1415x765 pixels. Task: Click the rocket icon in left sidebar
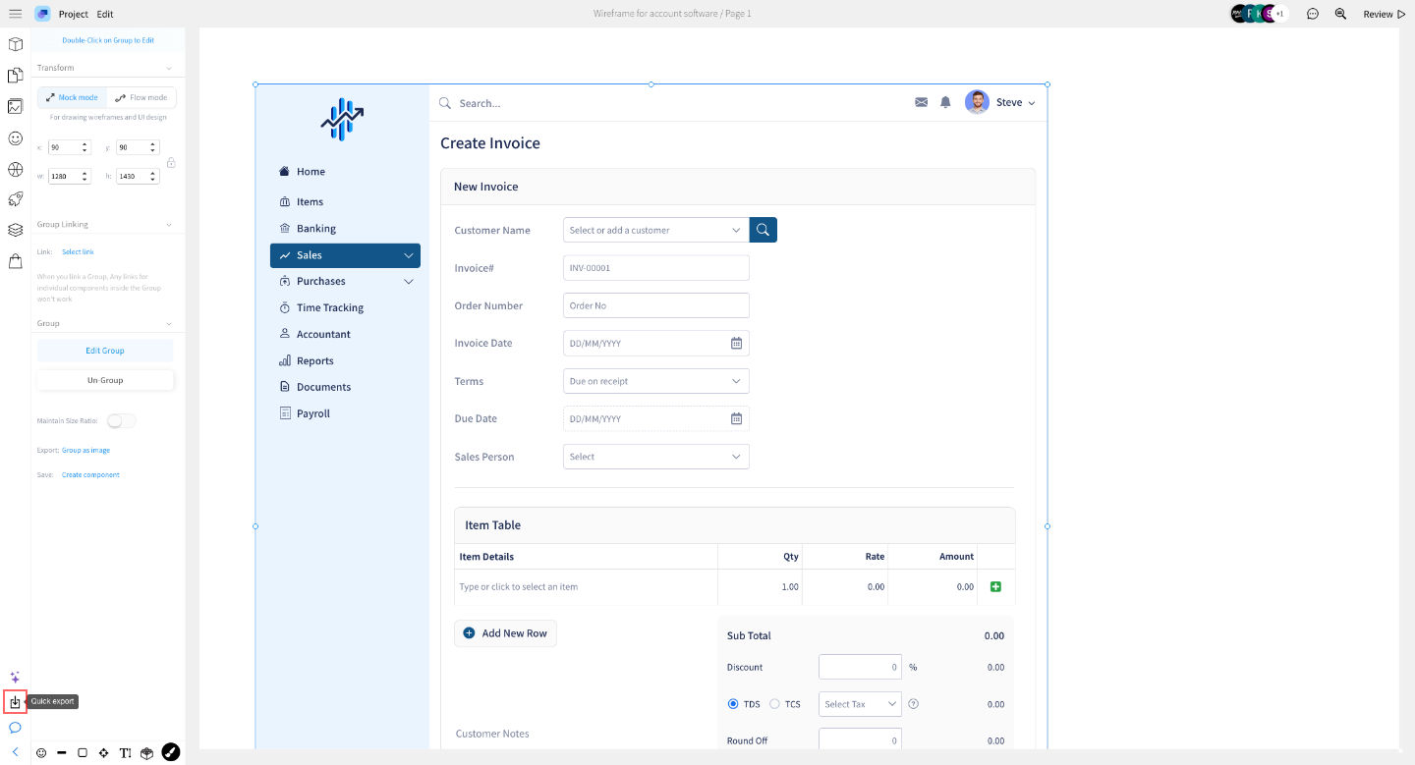[15, 199]
